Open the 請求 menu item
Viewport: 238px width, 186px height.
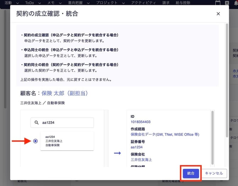166,2
